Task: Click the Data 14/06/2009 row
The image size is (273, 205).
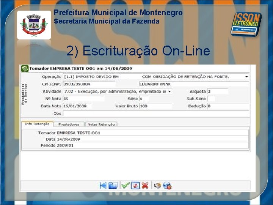Action: pyautogui.click(x=135, y=139)
